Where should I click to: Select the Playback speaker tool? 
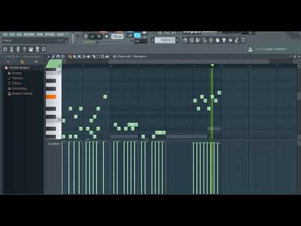click(107, 56)
